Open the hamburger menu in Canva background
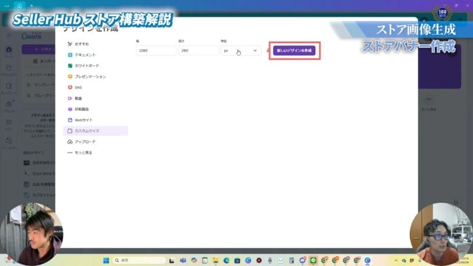The height and width of the screenshot is (266, 473). coord(8,36)
